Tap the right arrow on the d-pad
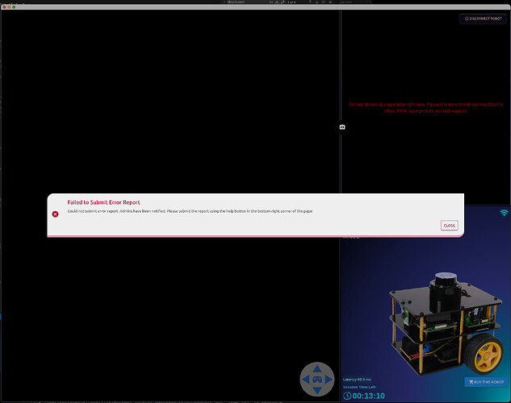The width and height of the screenshot is (511, 403). coord(329,380)
